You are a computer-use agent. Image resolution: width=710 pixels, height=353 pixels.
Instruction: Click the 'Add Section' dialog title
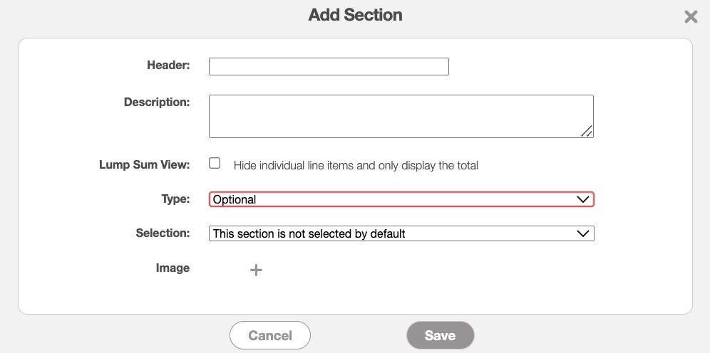click(355, 15)
